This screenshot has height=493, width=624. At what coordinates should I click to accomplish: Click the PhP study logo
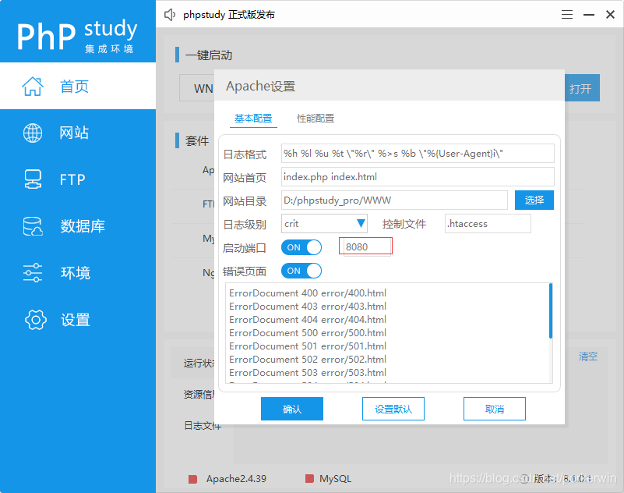coord(77,35)
